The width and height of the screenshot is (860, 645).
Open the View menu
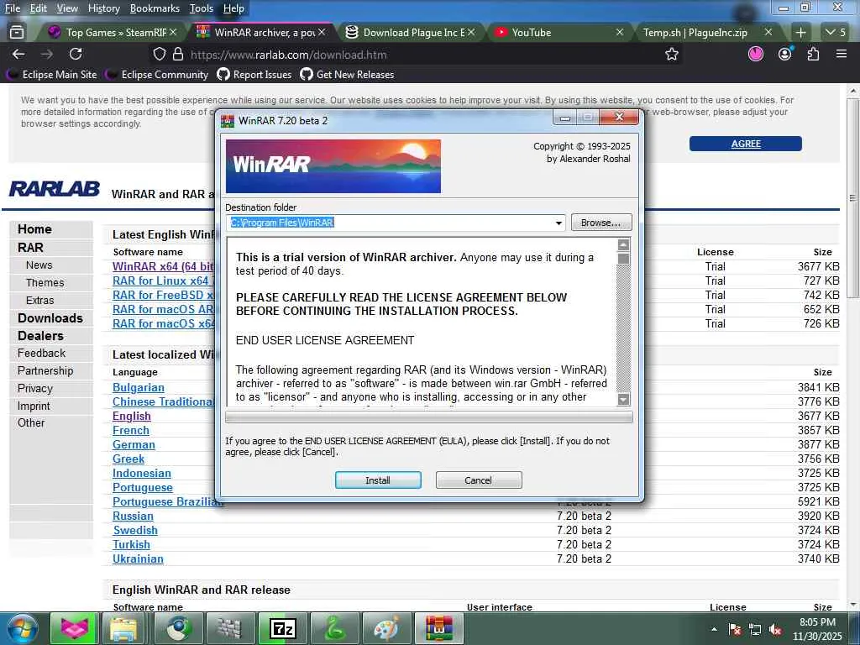click(67, 8)
